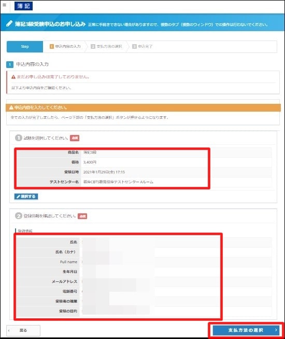Go to 支払方法の選択 payment button
This screenshot has width=285, height=339.
tap(246, 330)
